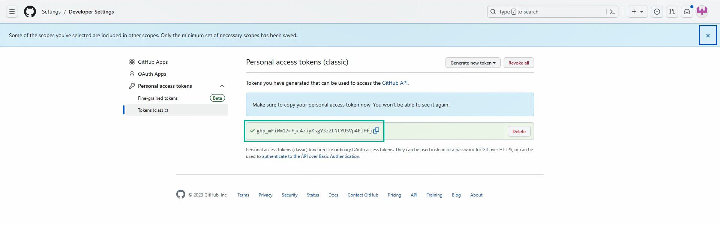Open authenticate to the API over Basic Authentication link
Viewport: 720px width, 225px height.
coord(310,156)
